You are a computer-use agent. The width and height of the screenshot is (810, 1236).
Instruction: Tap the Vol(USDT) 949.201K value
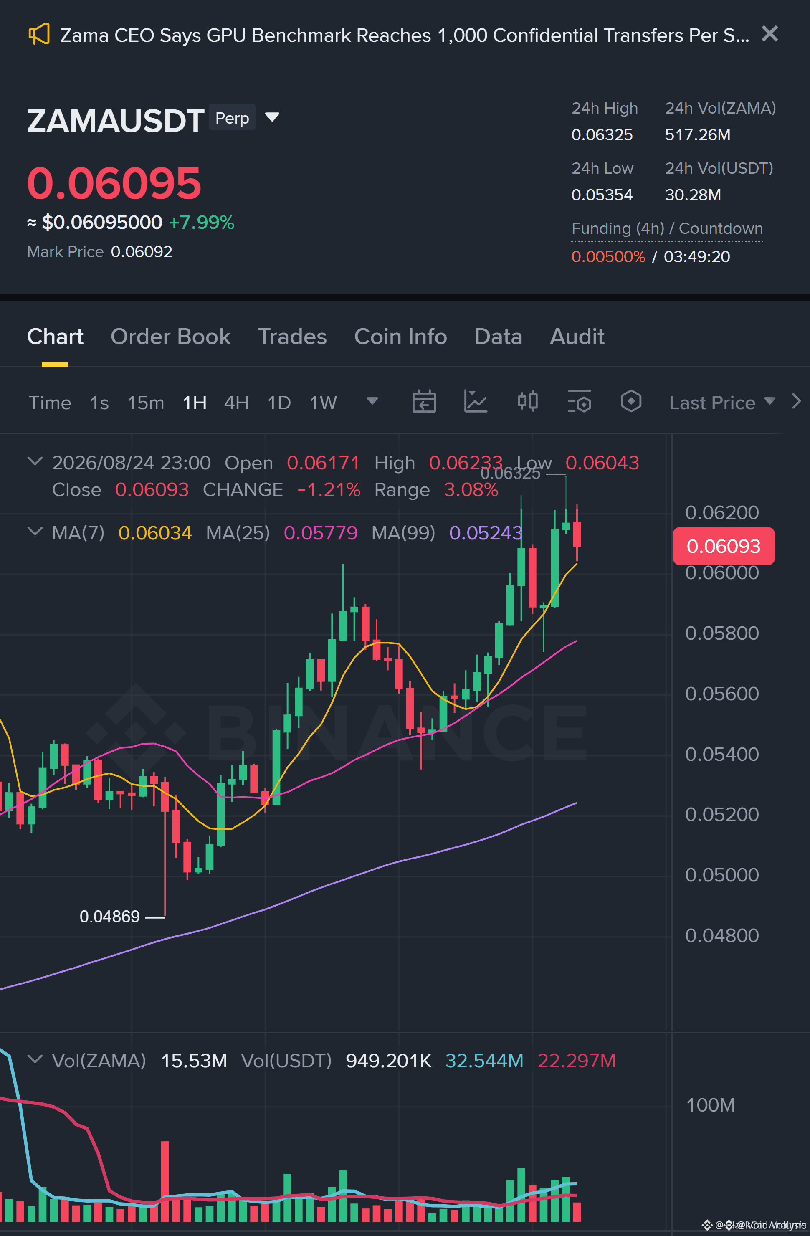pyautogui.click(x=388, y=1061)
